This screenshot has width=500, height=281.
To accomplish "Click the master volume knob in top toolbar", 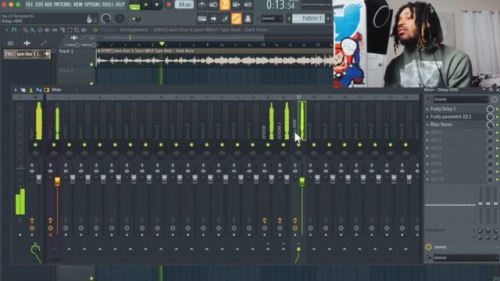I will 106,19.
